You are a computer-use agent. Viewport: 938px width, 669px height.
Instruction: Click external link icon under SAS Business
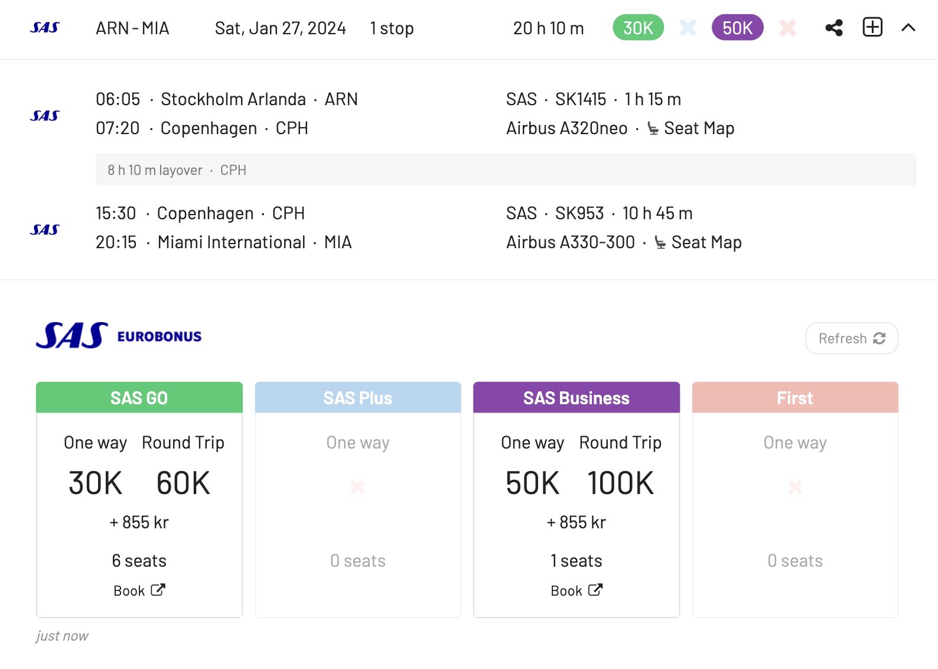595,590
